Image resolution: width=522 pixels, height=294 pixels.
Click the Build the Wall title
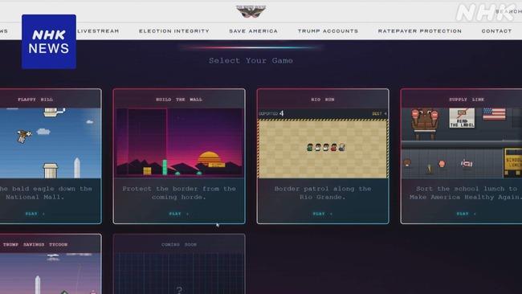(179, 100)
